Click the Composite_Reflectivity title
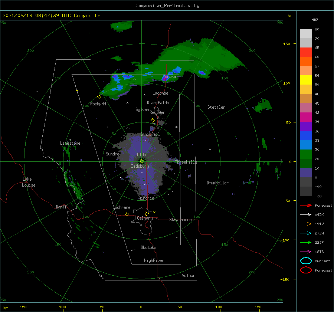The image size is (334, 312). (167, 6)
